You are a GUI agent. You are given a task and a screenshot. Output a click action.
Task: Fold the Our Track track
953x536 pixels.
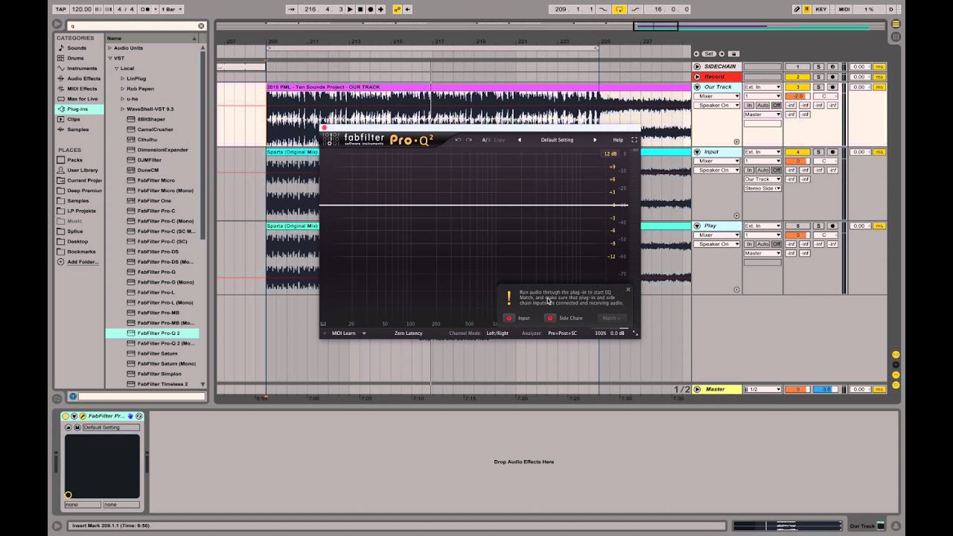pyautogui.click(x=698, y=87)
